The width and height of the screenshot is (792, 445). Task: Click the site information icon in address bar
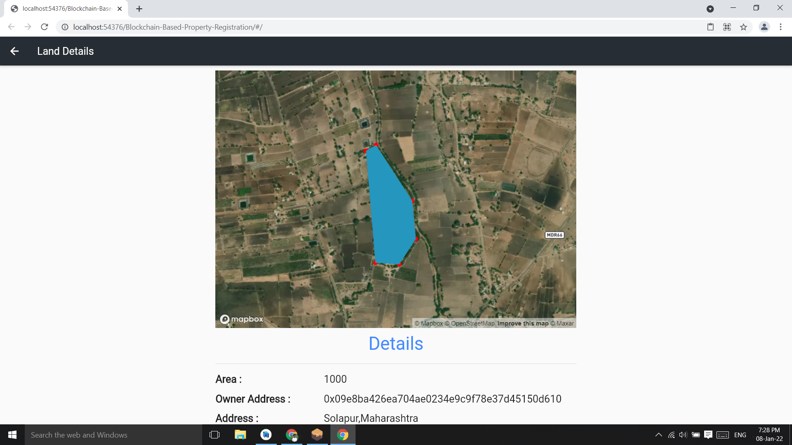coord(65,27)
